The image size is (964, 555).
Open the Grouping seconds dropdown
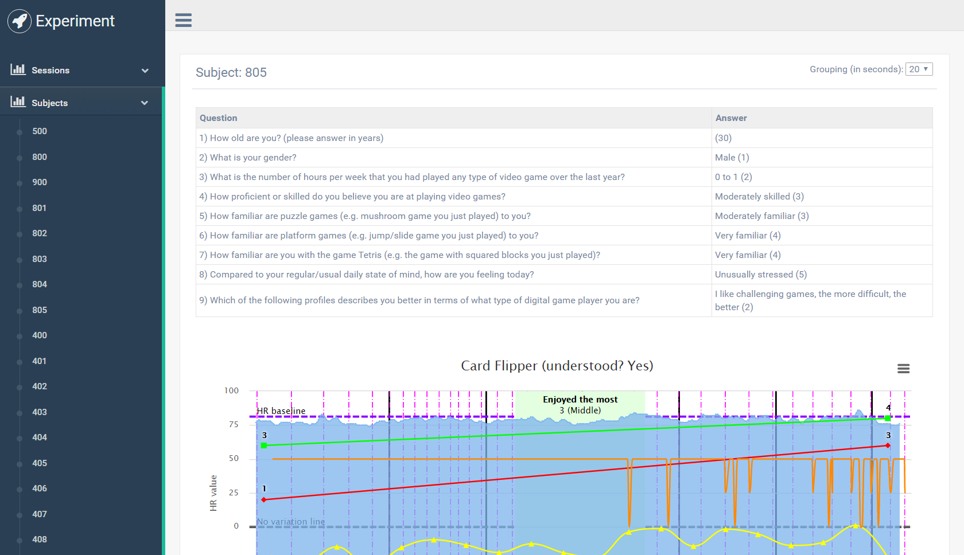click(x=918, y=69)
